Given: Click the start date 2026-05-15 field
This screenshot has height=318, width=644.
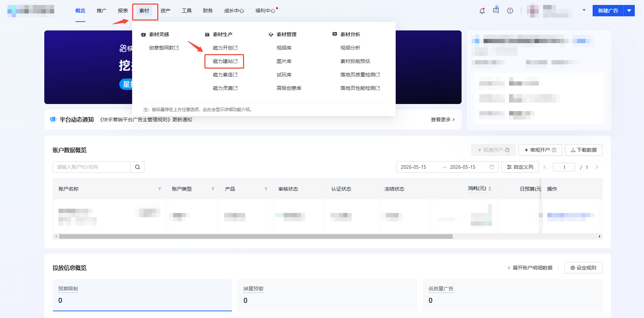Looking at the screenshot, I should pos(413,167).
